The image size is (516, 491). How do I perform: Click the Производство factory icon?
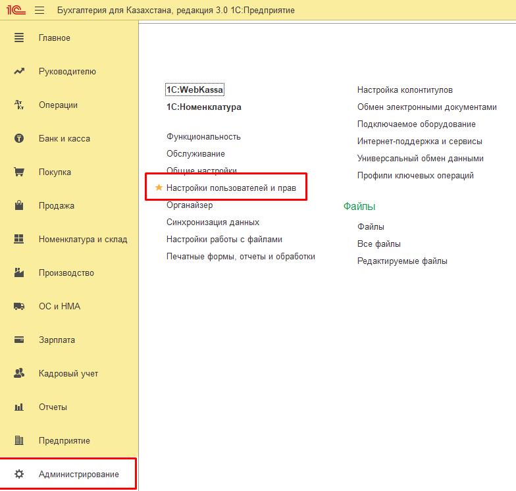(19, 273)
